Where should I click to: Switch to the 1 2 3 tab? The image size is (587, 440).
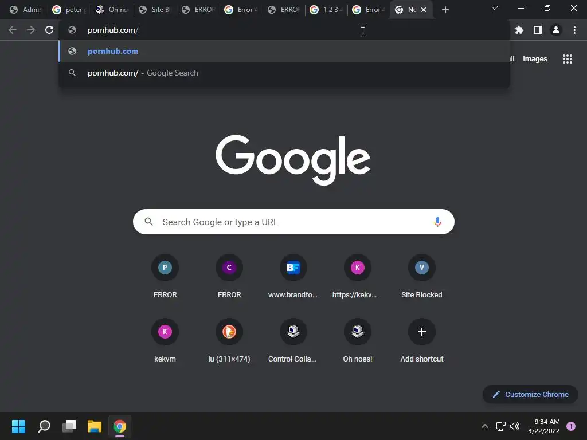pyautogui.click(x=326, y=10)
